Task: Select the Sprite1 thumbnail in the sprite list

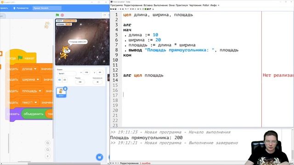Action: [61, 93]
